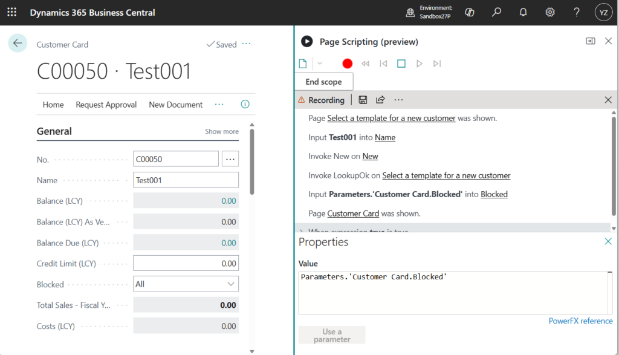Click the Credit Limit (LCY) input field
The width and height of the screenshot is (619, 355).
(x=186, y=263)
